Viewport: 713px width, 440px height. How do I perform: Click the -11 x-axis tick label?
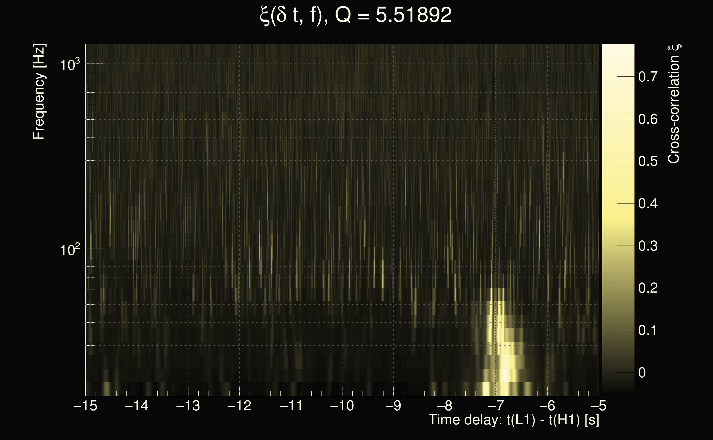pos(291,406)
